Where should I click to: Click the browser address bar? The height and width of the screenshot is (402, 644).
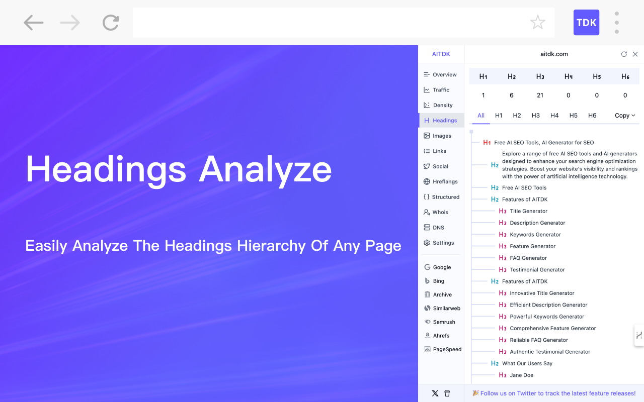pos(344,23)
